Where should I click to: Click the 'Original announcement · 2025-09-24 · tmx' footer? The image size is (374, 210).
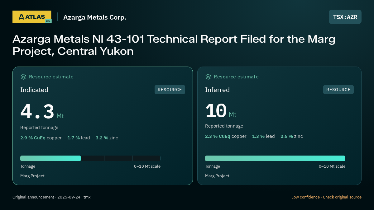[51, 197]
